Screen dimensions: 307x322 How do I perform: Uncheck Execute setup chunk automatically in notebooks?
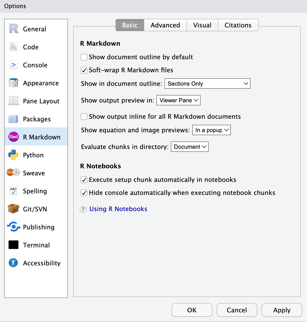click(x=84, y=180)
